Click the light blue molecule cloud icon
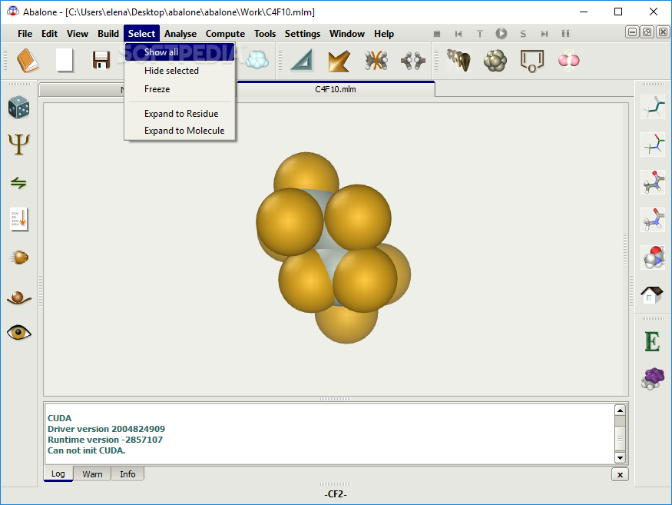672x505 pixels. [x=257, y=60]
